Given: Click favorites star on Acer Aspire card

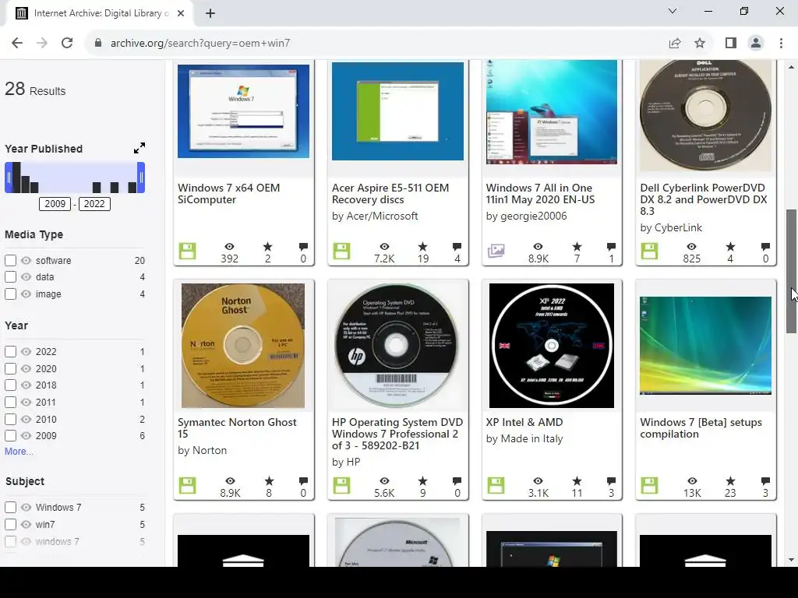Looking at the screenshot, I should coord(423,247).
